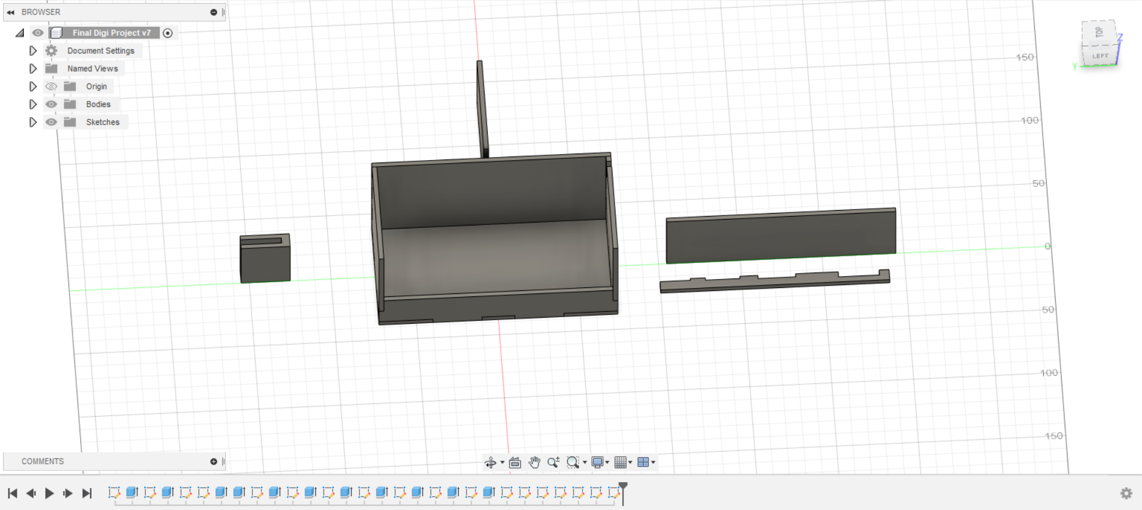Collapse the Final Digi Project v7 root node
1142x510 pixels.
20,33
